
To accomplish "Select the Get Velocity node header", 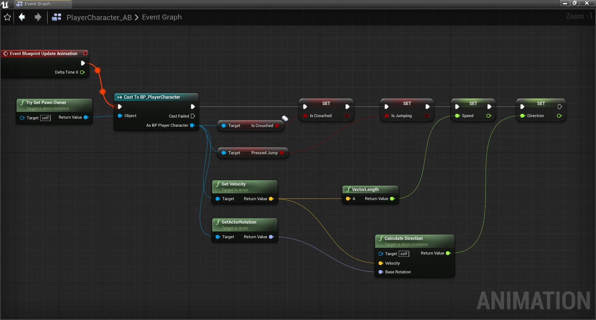I will 245,187.
